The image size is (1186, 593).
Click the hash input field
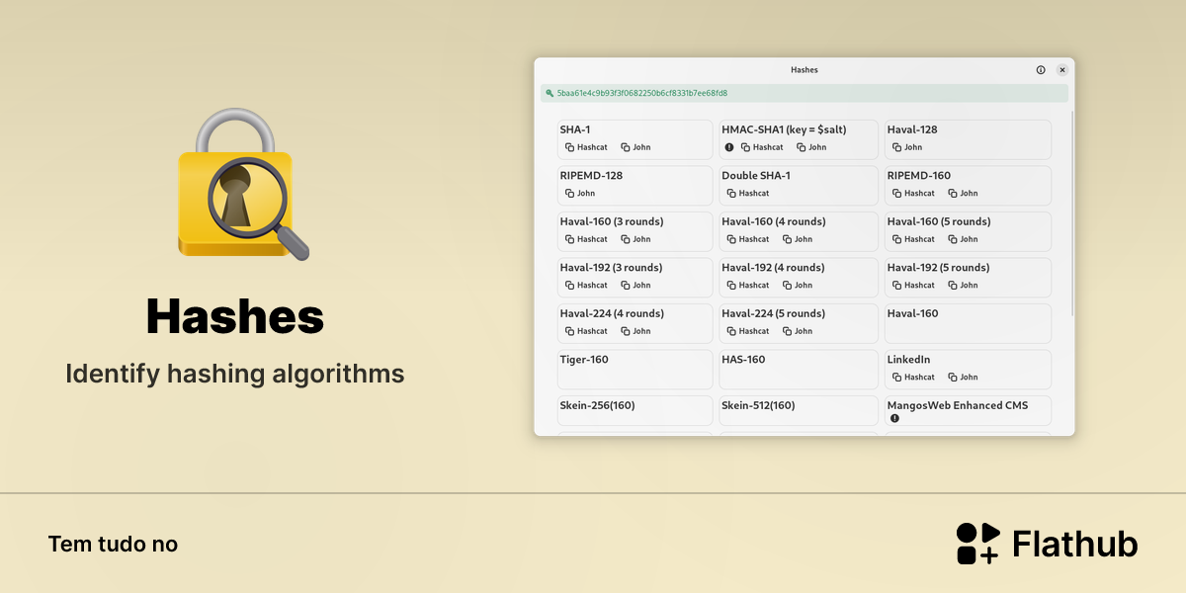click(x=805, y=93)
